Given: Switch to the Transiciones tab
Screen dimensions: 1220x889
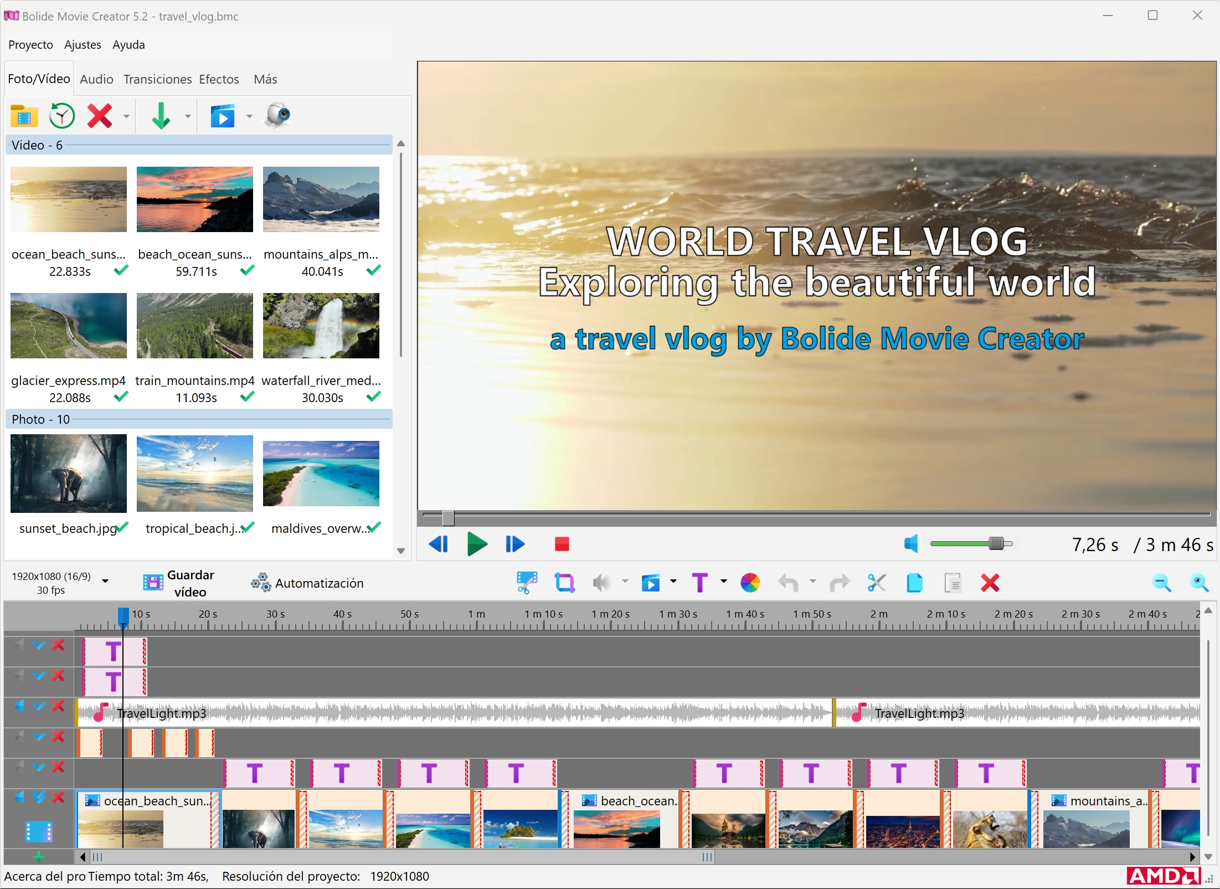Looking at the screenshot, I should click(x=157, y=79).
